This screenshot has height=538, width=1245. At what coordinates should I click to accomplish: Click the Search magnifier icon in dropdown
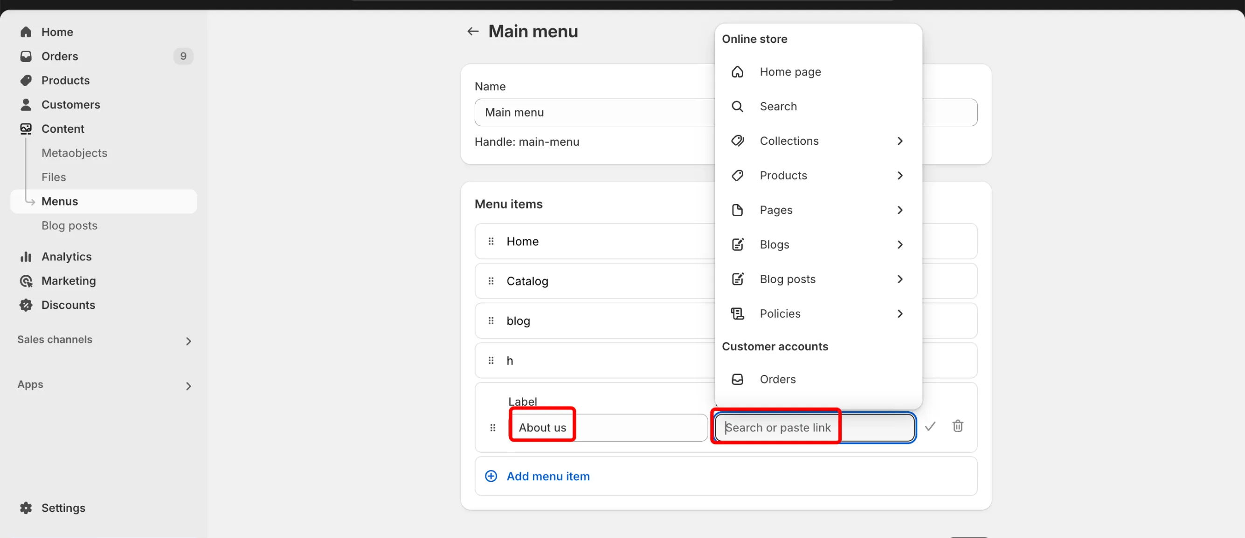point(737,106)
